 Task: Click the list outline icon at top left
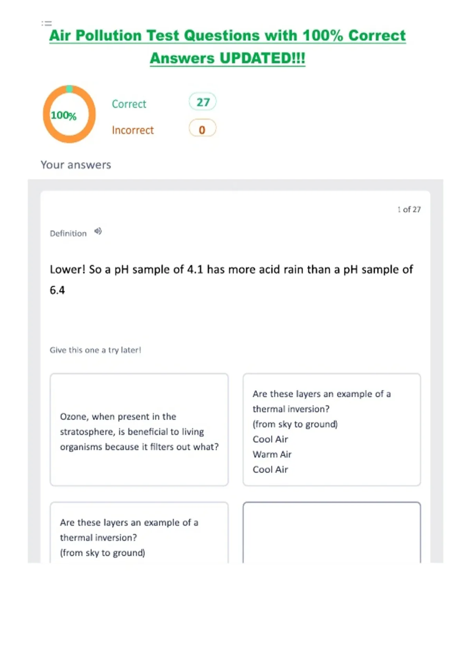47,24
